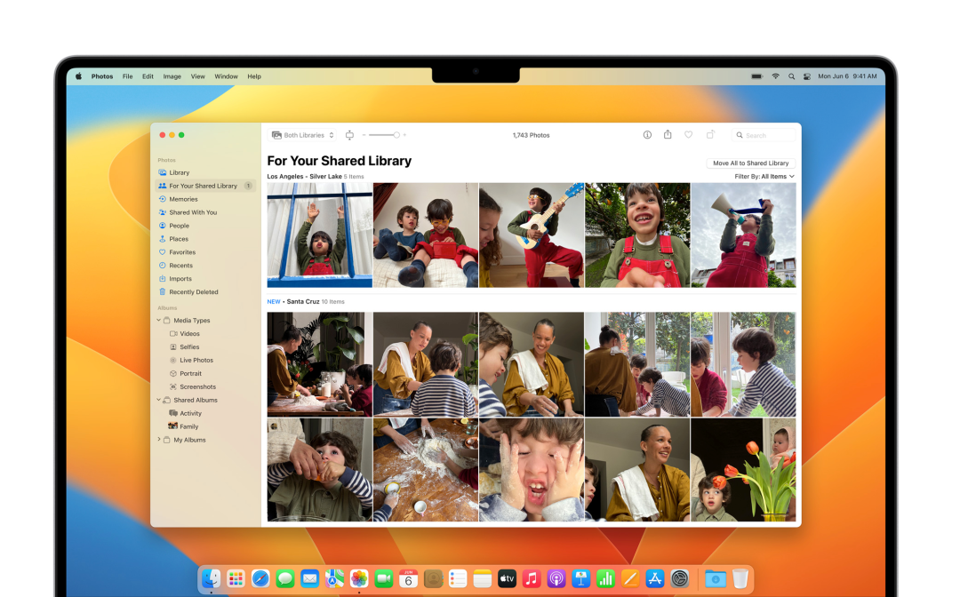Click the aspect ratio toggle icon in the toolbar

(x=349, y=135)
